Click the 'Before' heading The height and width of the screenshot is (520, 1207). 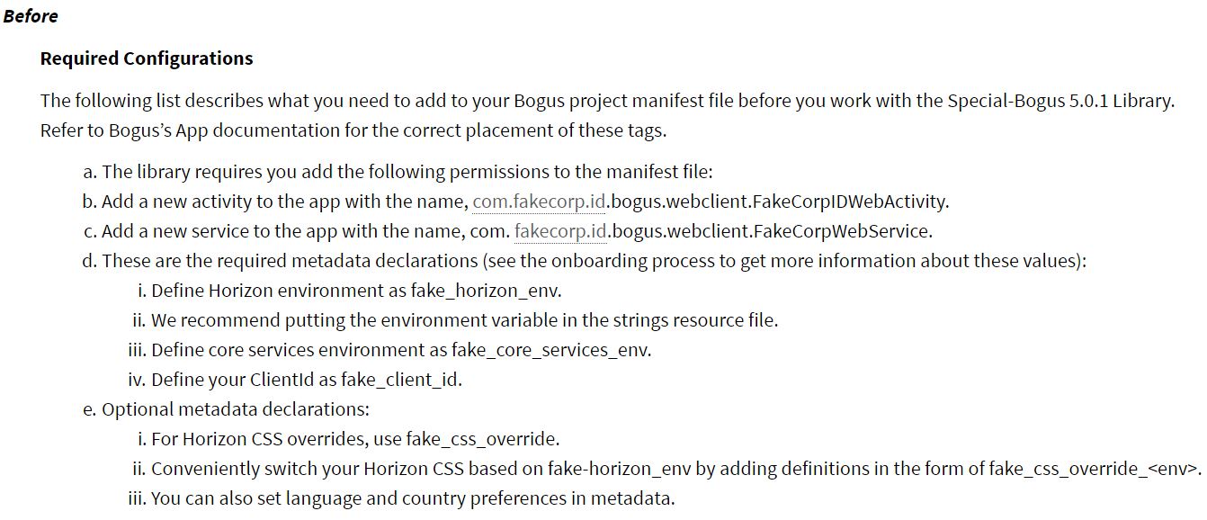(x=31, y=16)
